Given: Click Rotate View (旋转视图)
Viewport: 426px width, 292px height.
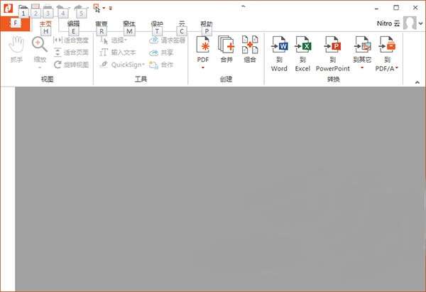Looking at the screenshot, I should [71, 65].
